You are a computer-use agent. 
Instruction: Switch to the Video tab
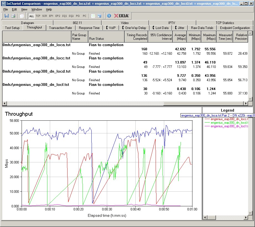point(125,23)
